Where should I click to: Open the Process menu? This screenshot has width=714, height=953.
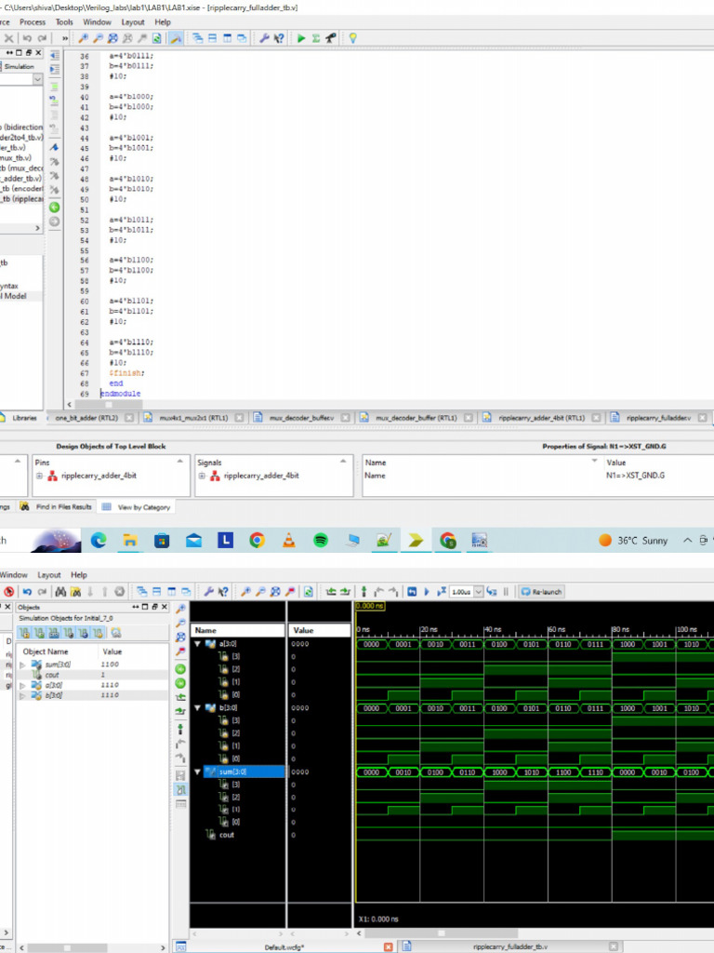33,21
